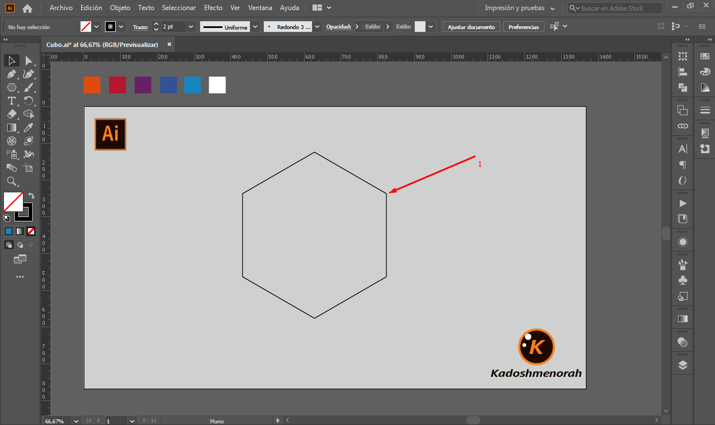Click the Buscar en Adobe Stock field
This screenshot has height=425, width=715.
tap(615, 8)
